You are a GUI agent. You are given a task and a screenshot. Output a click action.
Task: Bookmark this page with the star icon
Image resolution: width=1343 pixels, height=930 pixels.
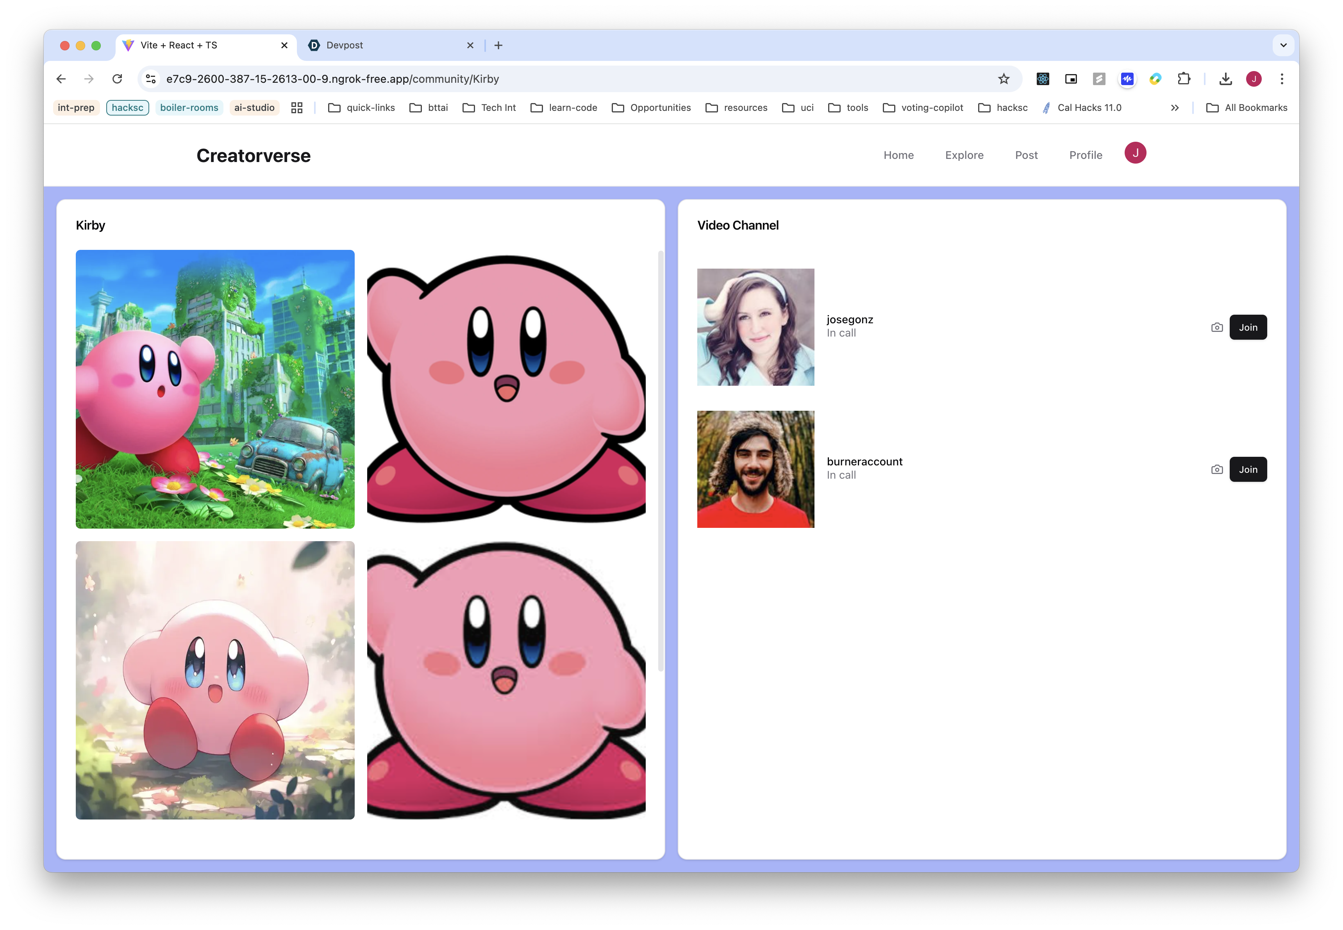[x=1003, y=78]
